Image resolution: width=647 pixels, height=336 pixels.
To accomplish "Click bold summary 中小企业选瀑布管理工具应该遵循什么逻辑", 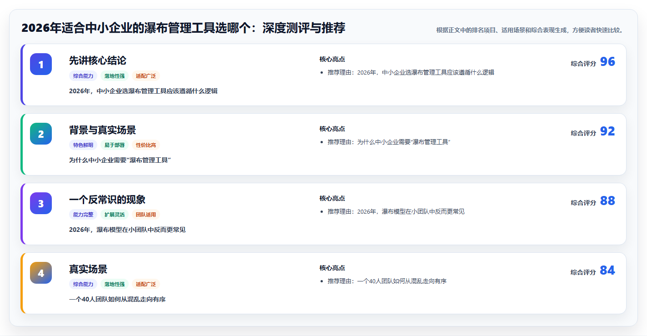I will point(143,91).
